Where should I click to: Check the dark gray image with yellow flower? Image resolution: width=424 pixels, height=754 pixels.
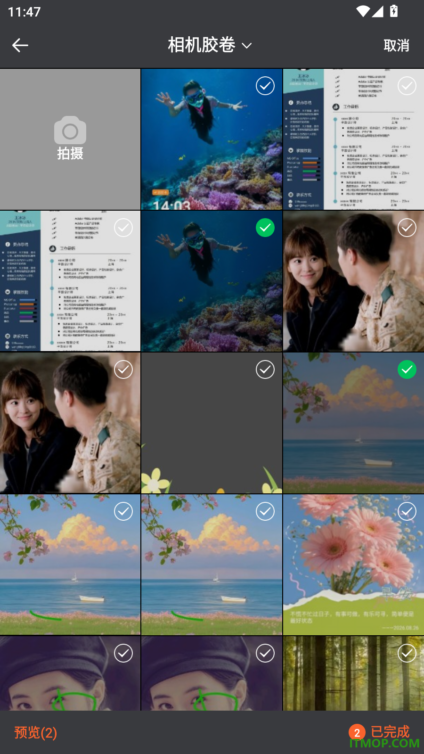pos(265,369)
